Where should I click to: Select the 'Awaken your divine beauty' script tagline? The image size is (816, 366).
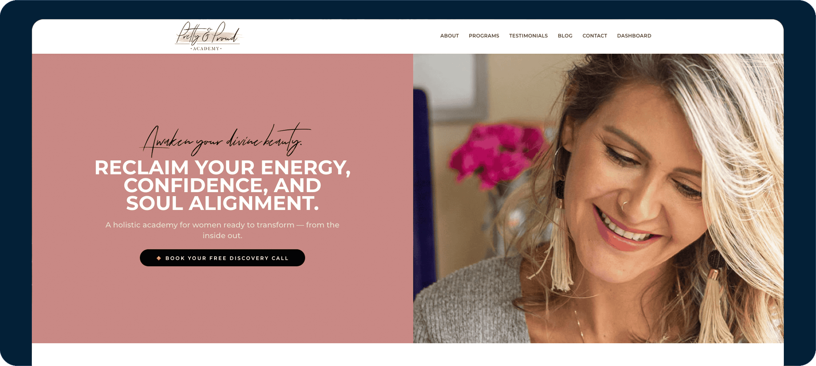pos(225,140)
